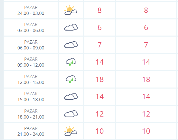This screenshot has height=140, width=178.
Task: Click the rain icon for 09.00 - 12.00
Action: pos(71,62)
